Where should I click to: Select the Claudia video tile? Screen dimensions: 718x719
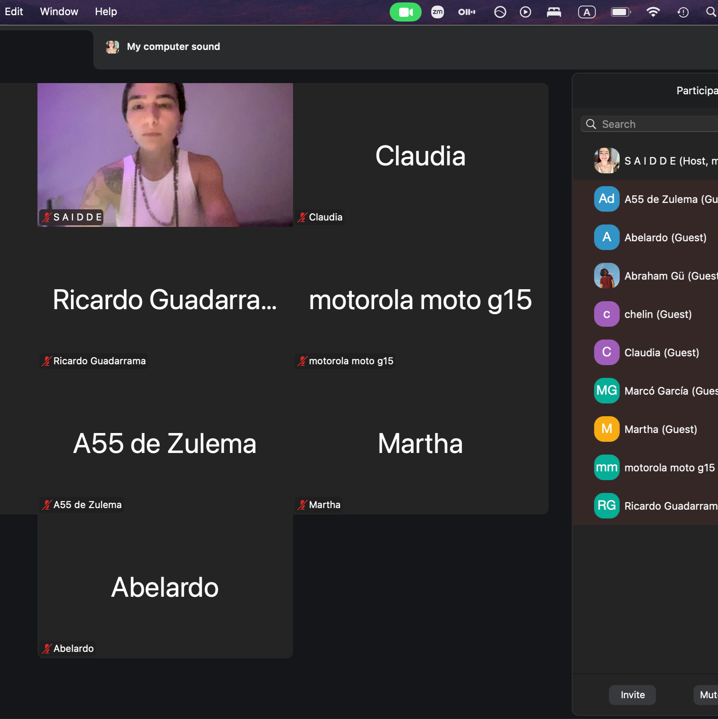pos(421,155)
